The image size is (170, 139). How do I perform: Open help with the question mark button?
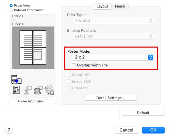click(x=9, y=130)
